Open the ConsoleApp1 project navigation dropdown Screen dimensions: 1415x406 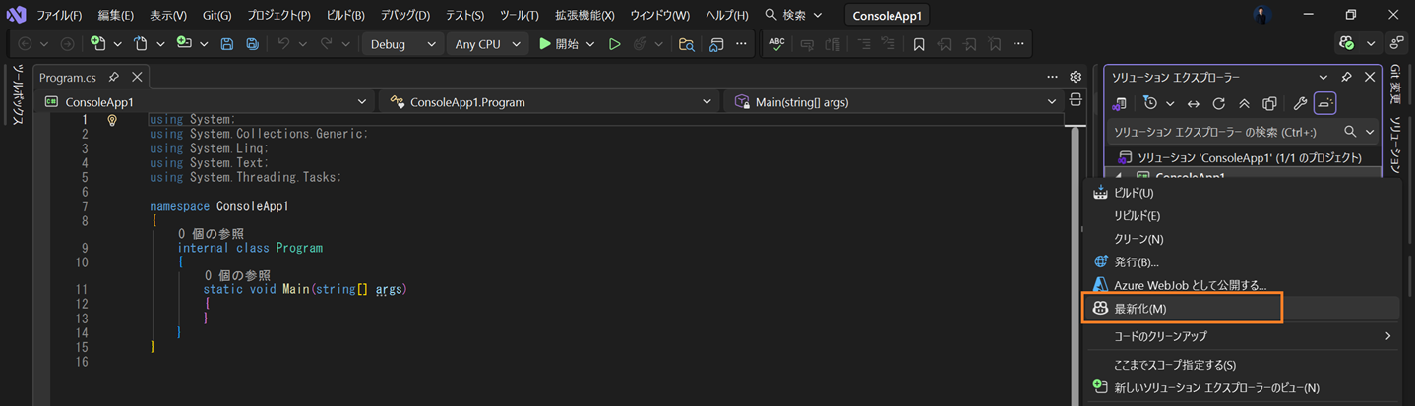tap(205, 102)
